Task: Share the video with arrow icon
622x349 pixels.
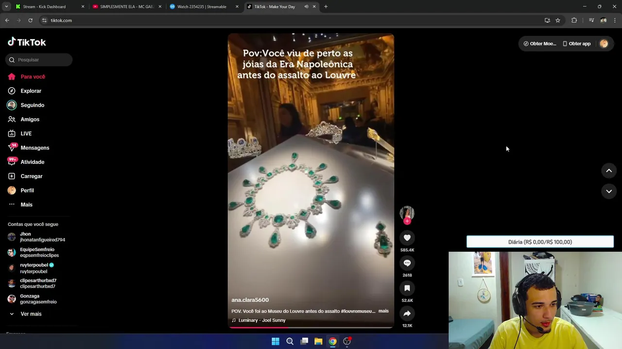Action: coord(407,313)
